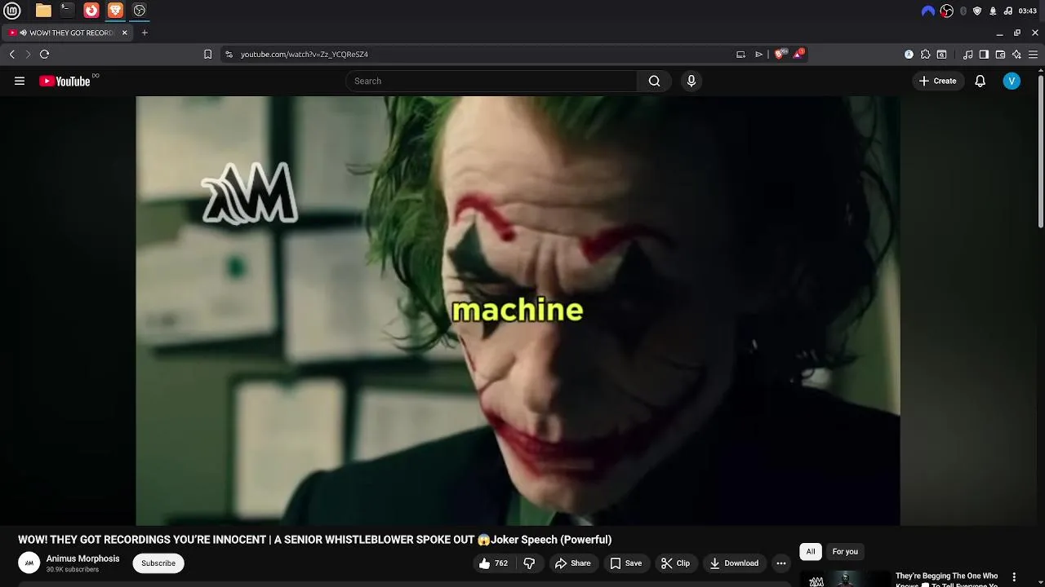Close the YouTube tab
This screenshot has height=587, width=1045.
coord(124,33)
